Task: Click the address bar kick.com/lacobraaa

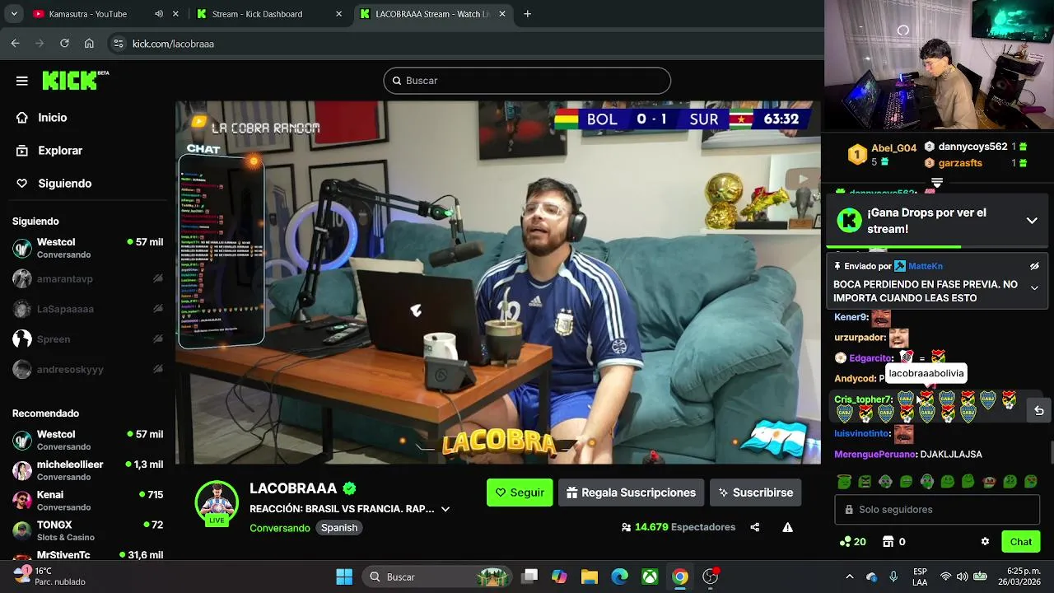Action: pos(173,44)
